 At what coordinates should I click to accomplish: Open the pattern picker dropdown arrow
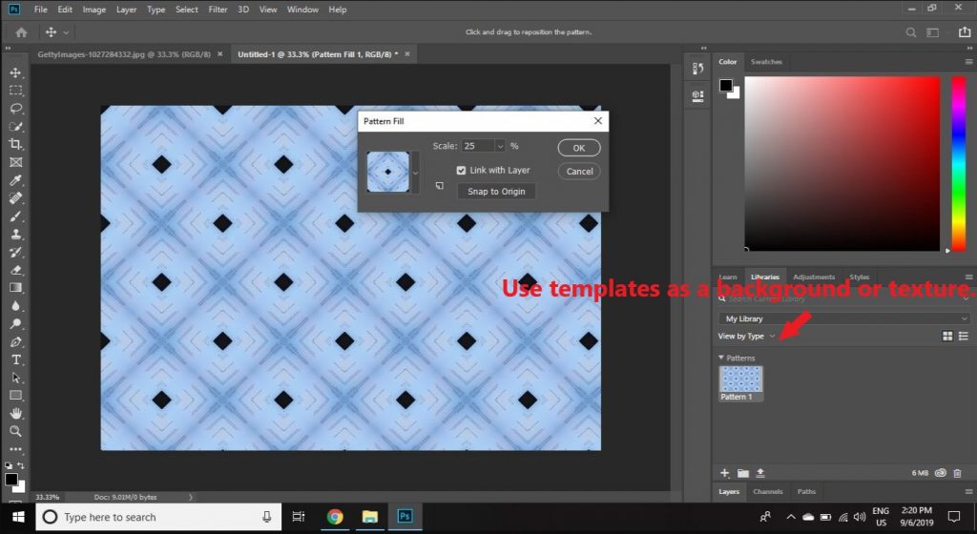416,173
